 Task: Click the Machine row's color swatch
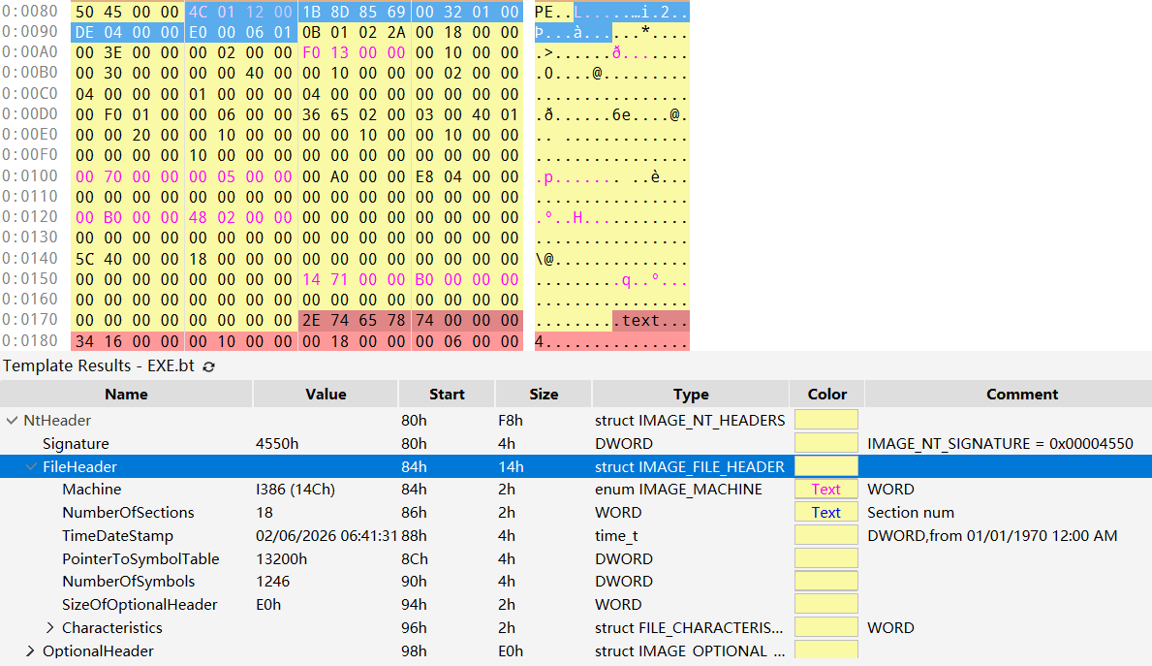coord(825,490)
